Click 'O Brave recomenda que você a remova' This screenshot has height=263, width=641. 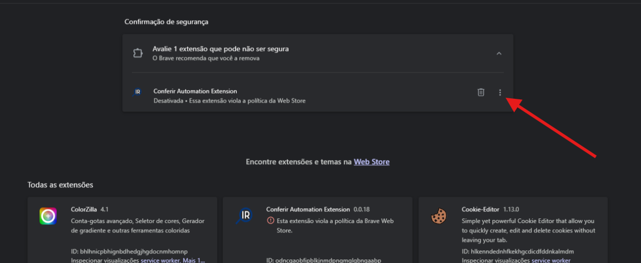click(x=206, y=58)
